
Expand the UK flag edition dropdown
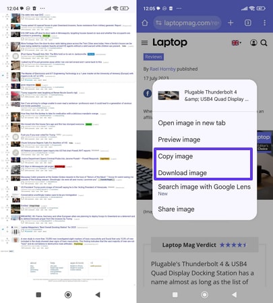point(237,42)
